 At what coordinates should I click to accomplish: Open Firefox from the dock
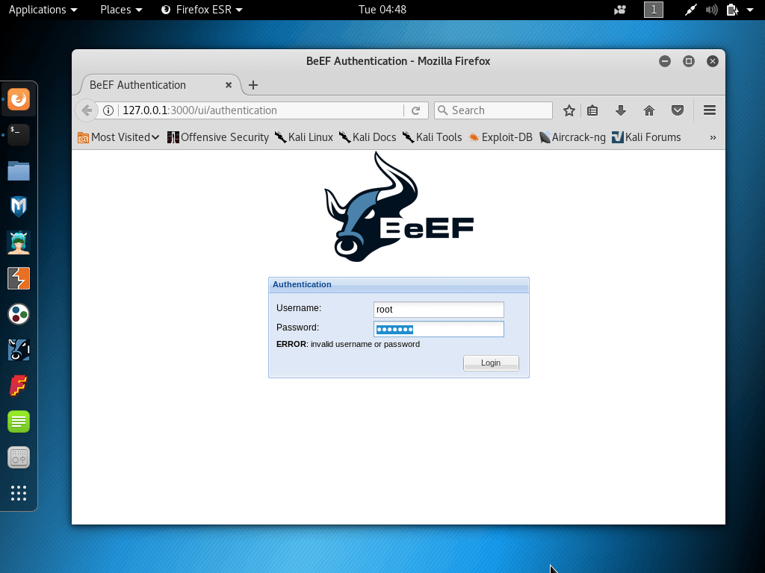(19, 99)
